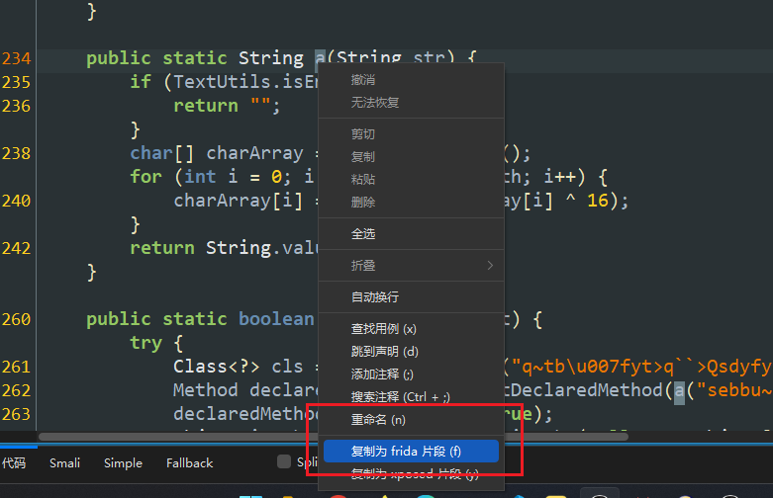Click the "sebbu~ string on line 262
773x498 pixels.
(x=733, y=390)
